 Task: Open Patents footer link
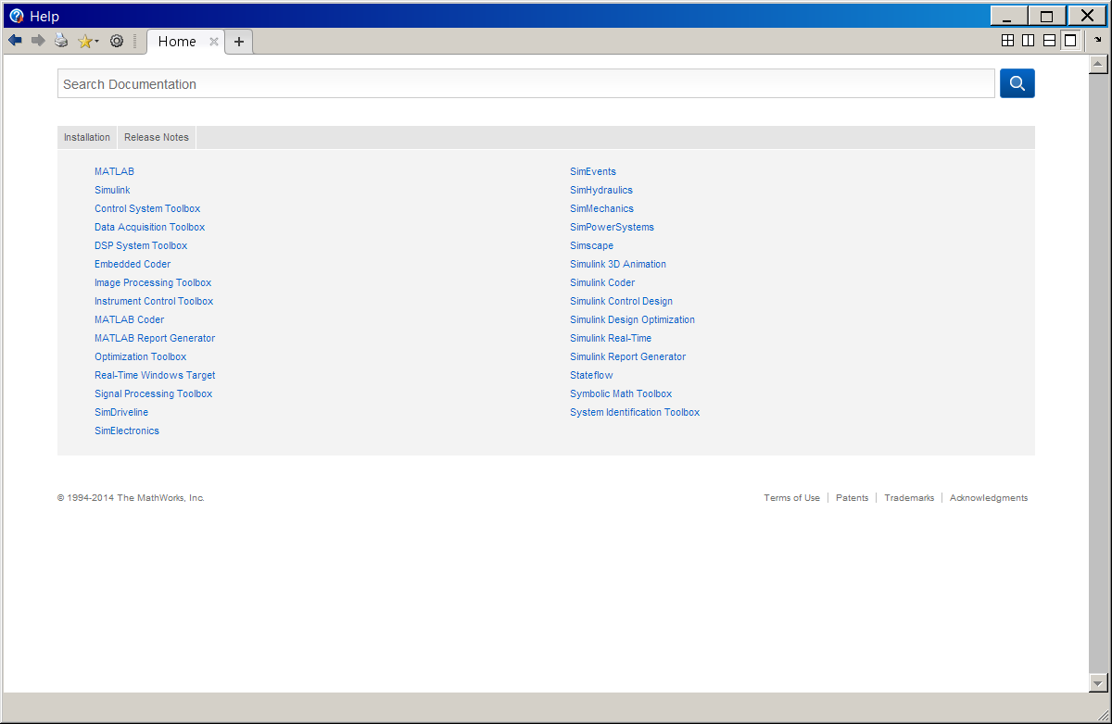coord(852,498)
